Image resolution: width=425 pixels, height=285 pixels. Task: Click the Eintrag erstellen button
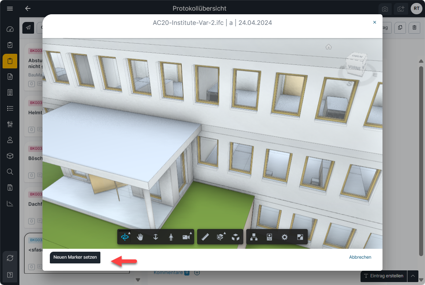384,276
